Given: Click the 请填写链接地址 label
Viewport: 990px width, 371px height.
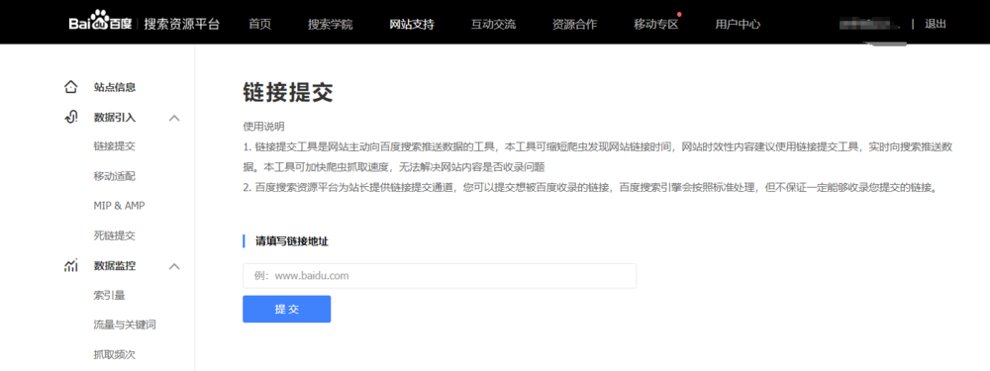Looking at the screenshot, I should [x=292, y=241].
